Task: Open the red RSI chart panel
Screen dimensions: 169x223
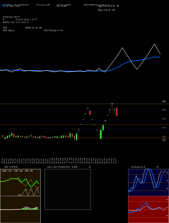Action: (148, 209)
